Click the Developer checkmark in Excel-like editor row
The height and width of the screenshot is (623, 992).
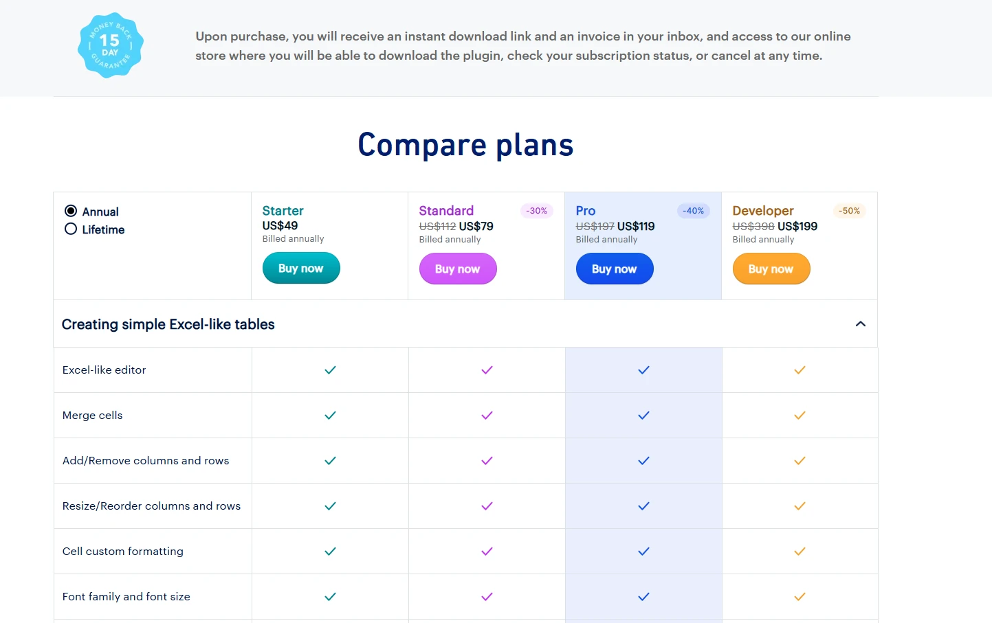(x=800, y=370)
